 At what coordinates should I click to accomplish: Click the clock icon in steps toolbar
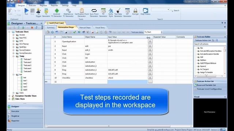coord(52,32)
